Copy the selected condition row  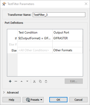(40, 81)
